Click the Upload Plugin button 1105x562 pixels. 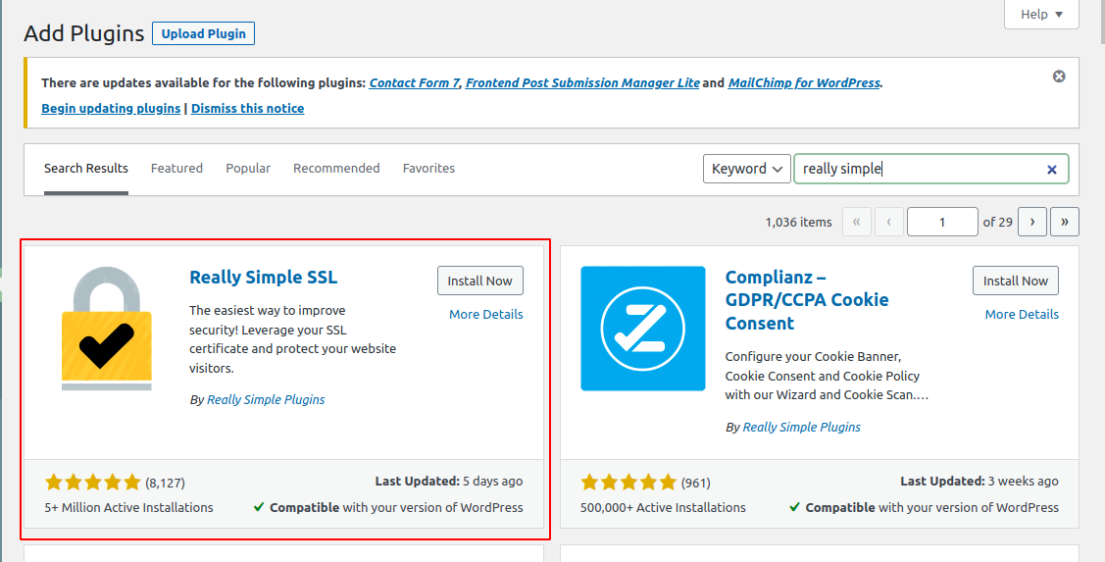(204, 34)
